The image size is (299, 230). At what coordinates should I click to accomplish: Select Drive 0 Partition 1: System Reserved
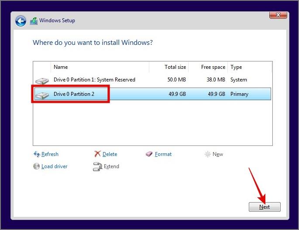click(152, 80)
